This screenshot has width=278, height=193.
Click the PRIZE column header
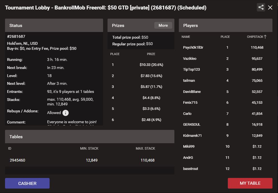151,54
